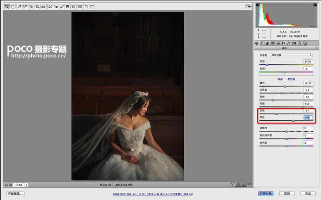The height and width of the screenshot is (200, 321).
Task: Click the tint value field -8
Action: click(308, 69)
